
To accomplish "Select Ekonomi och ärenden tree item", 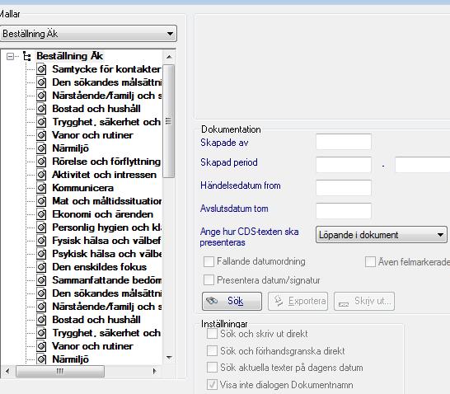I will [102, 214].
